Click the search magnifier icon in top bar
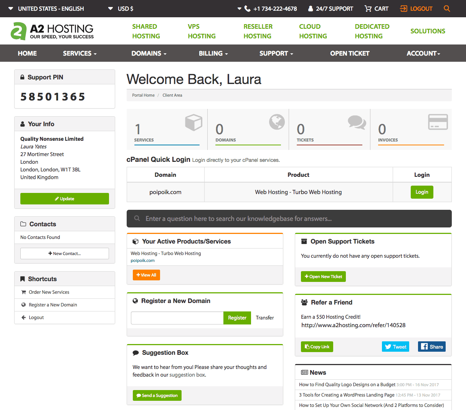Image resolution: width=466 pixels, height=410 pixels. pos(447,8)
